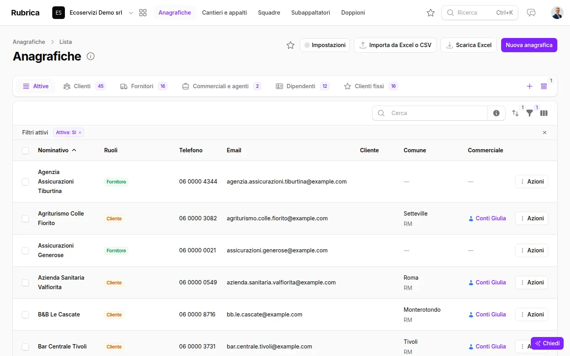The height and width of the screenshot is (356, 570).
Task: Add a new view with plus icon
Action: (530, 86)
